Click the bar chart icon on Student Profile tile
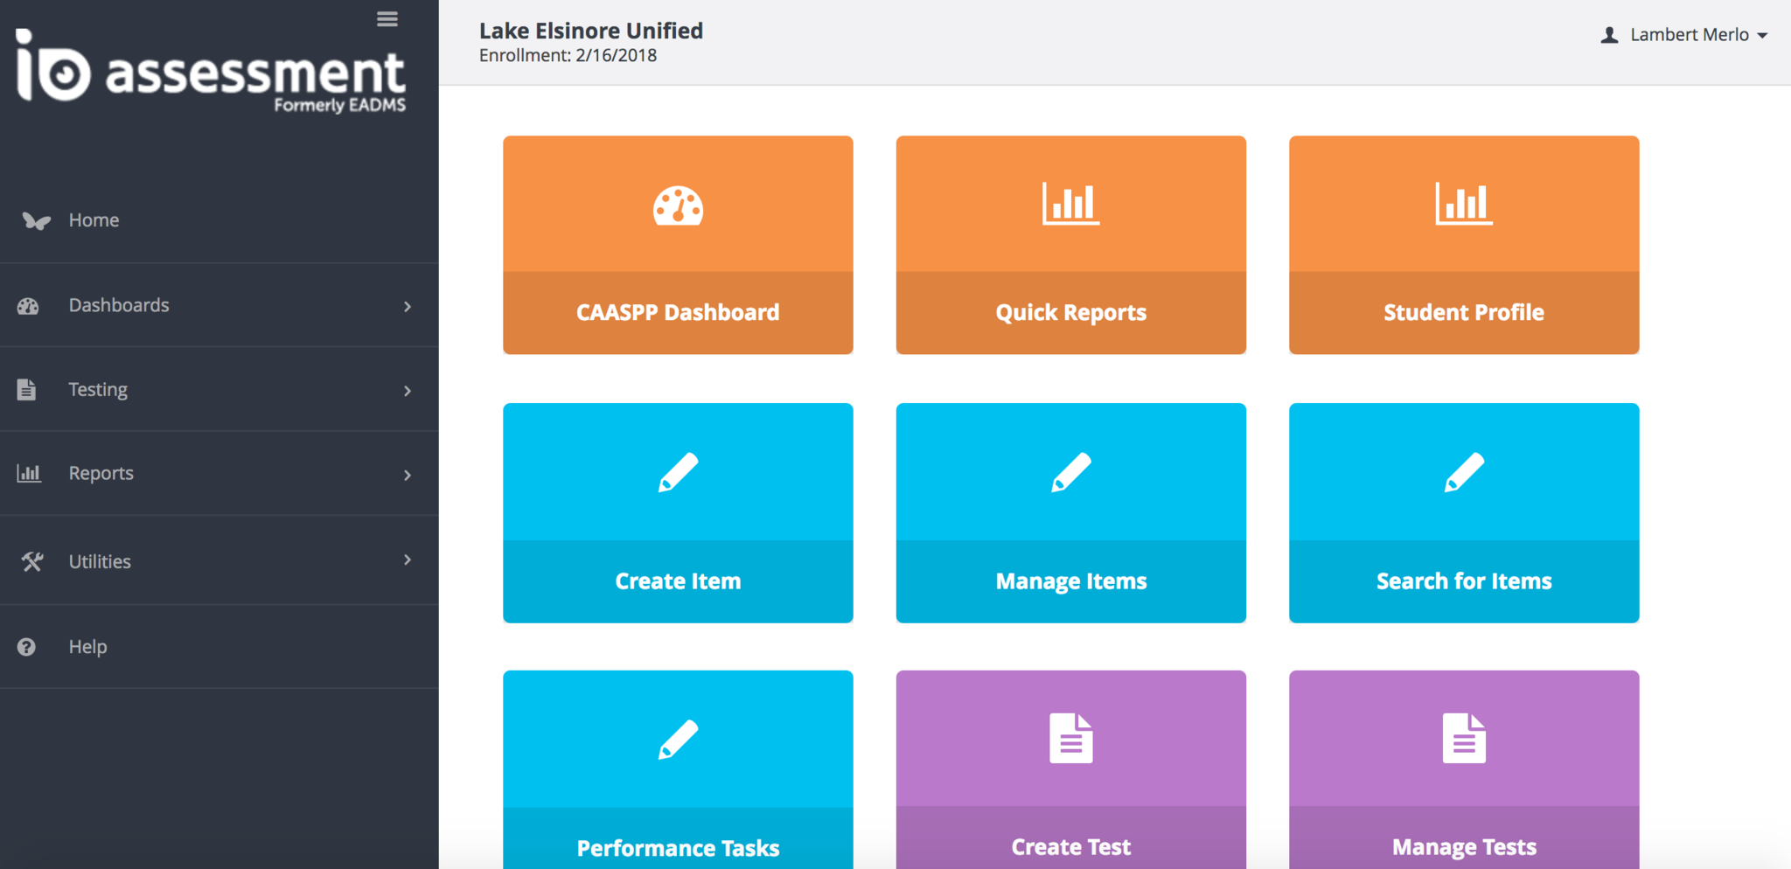This screenshot has width=1791, height=869. 1463,204
